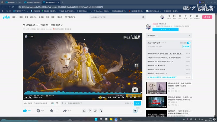Open the chart icon below the video

95,111
